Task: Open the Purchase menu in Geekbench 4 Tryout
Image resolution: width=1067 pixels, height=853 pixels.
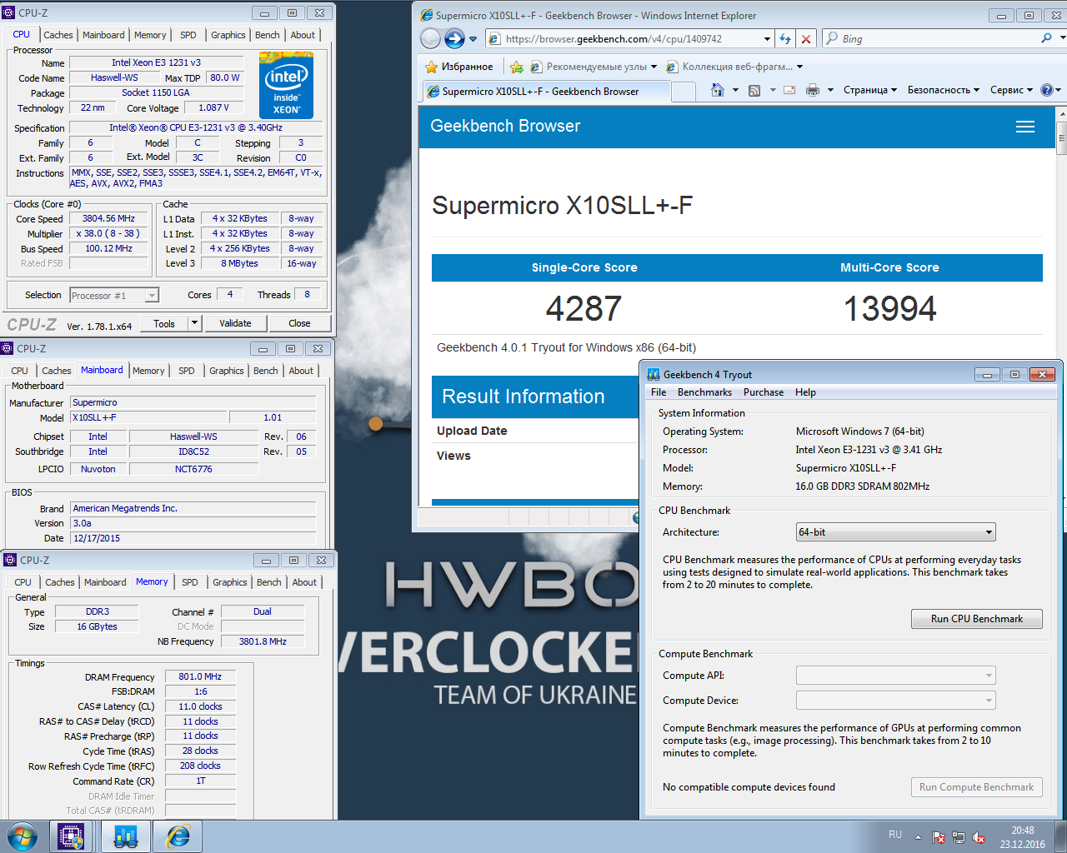Action: point(764,392)
